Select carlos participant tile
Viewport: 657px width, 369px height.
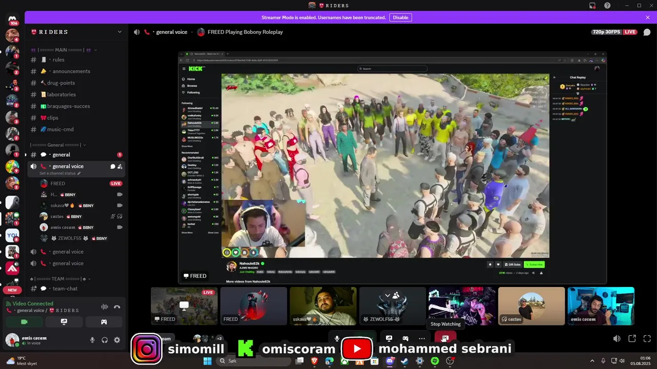pos(531,306)
